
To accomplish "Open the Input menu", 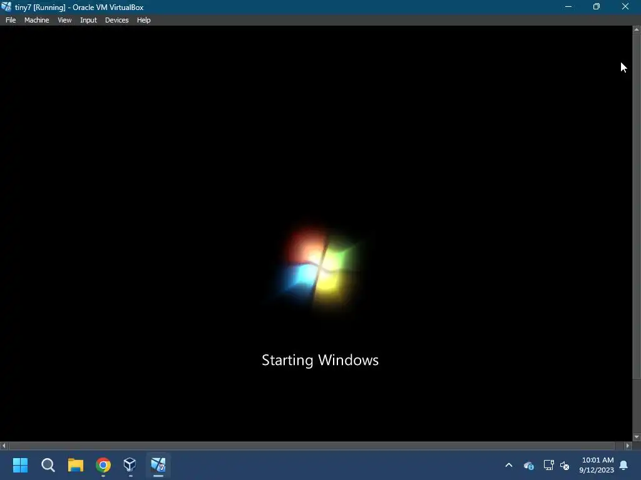I will 88,20.
